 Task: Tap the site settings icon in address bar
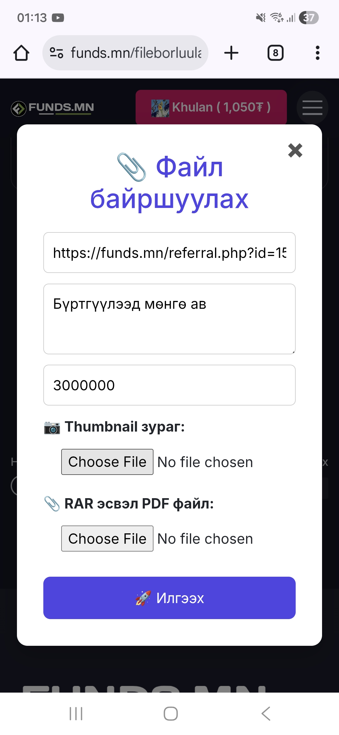click(x=57, y=53)
